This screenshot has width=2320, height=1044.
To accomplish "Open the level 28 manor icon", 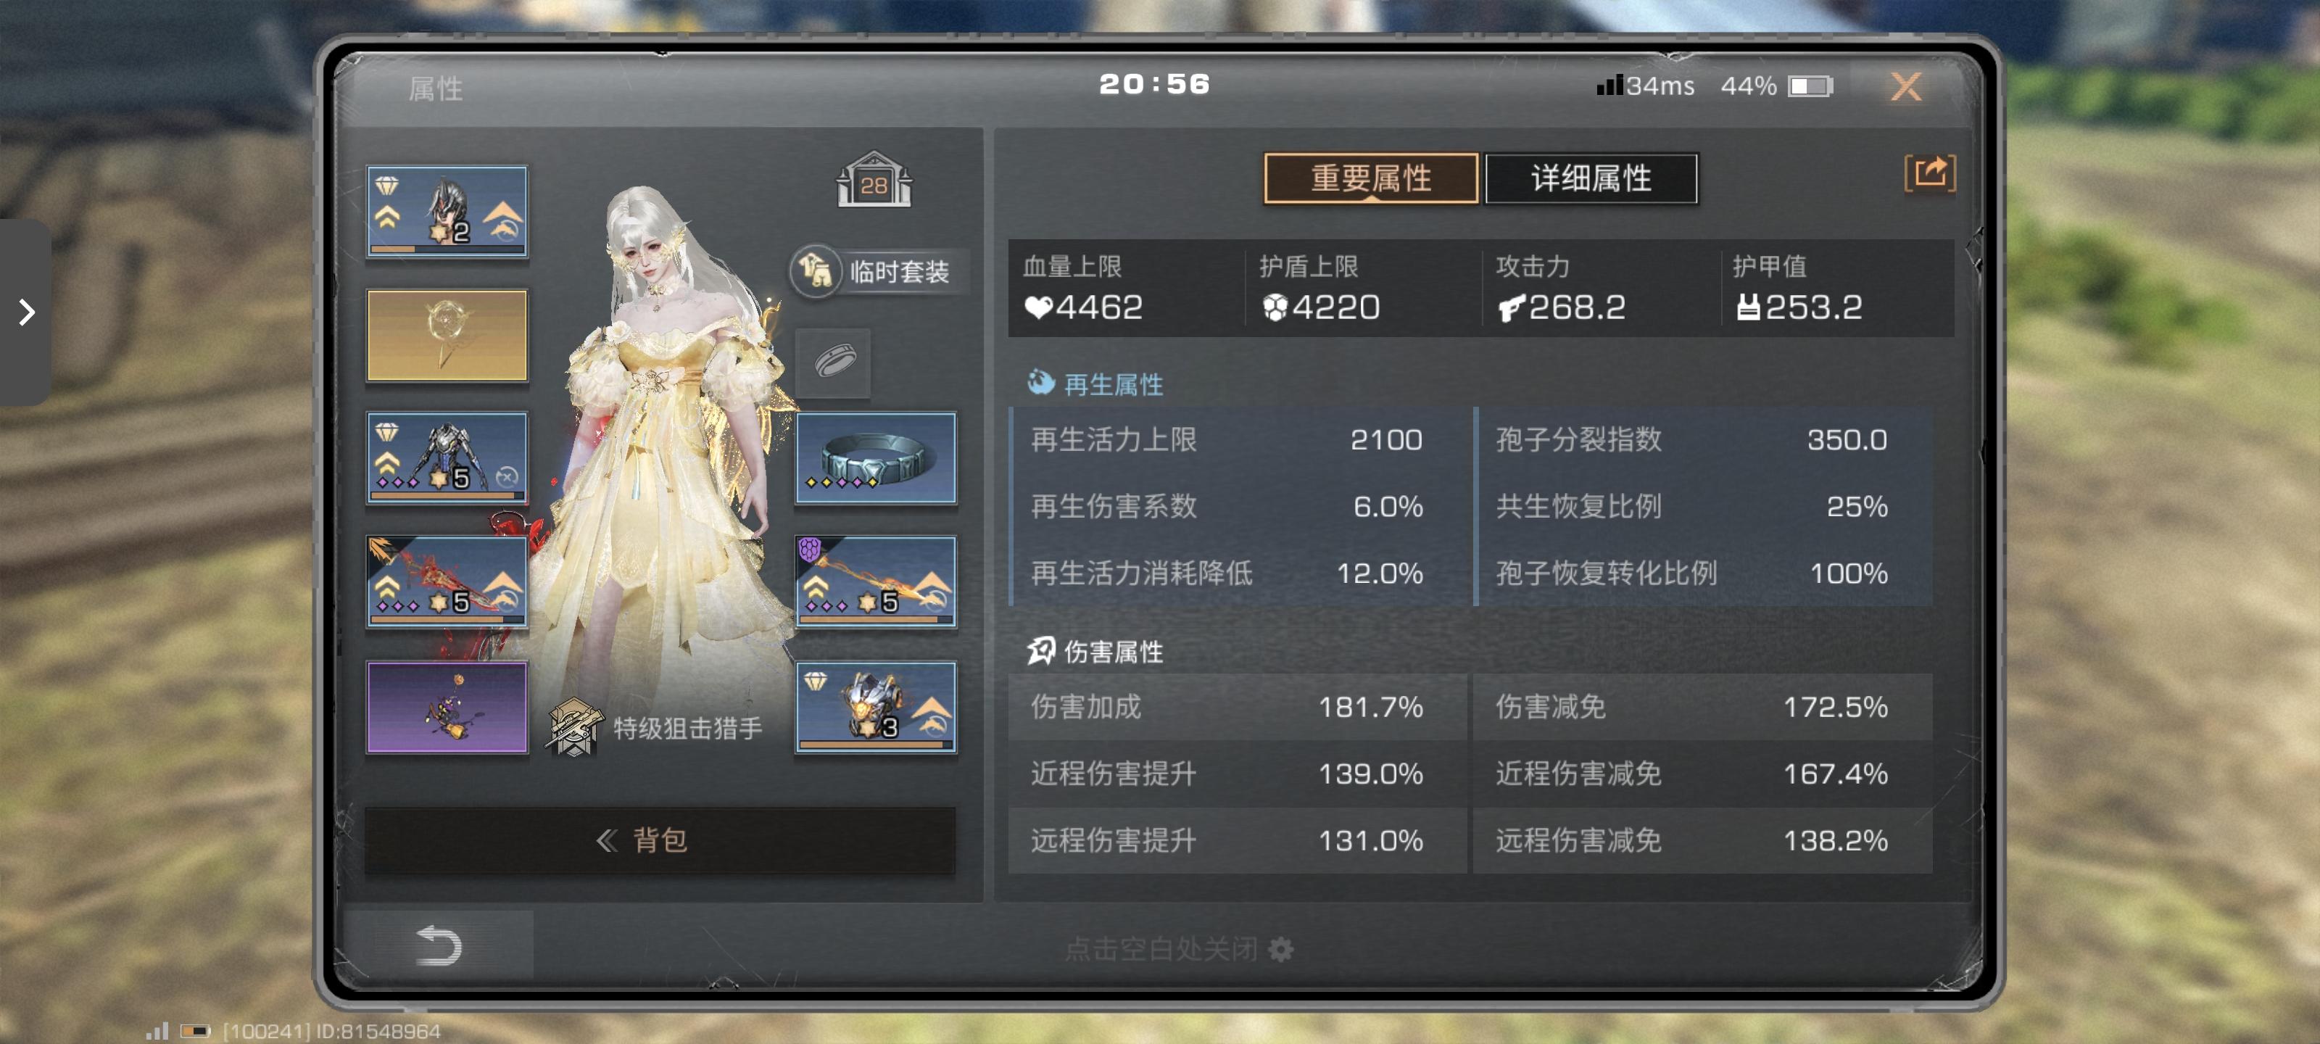I will pyautogui.click(x=874, y=180).
